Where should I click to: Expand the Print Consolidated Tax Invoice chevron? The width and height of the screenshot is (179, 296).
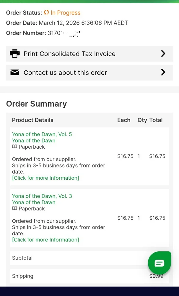click(x=163, y=54)
